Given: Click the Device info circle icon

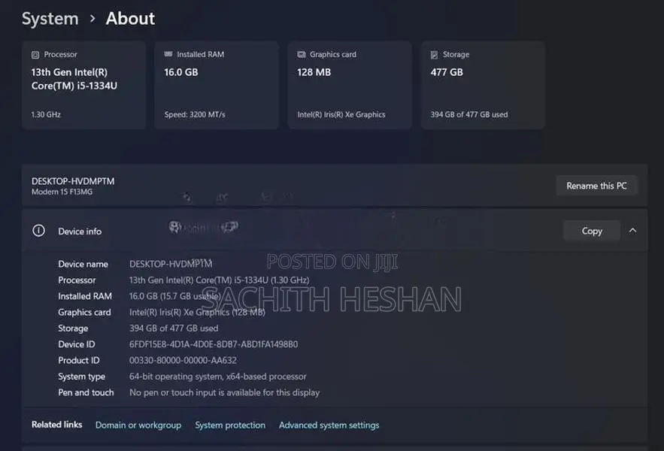Looking at the screenshot, I should [38, 231].
